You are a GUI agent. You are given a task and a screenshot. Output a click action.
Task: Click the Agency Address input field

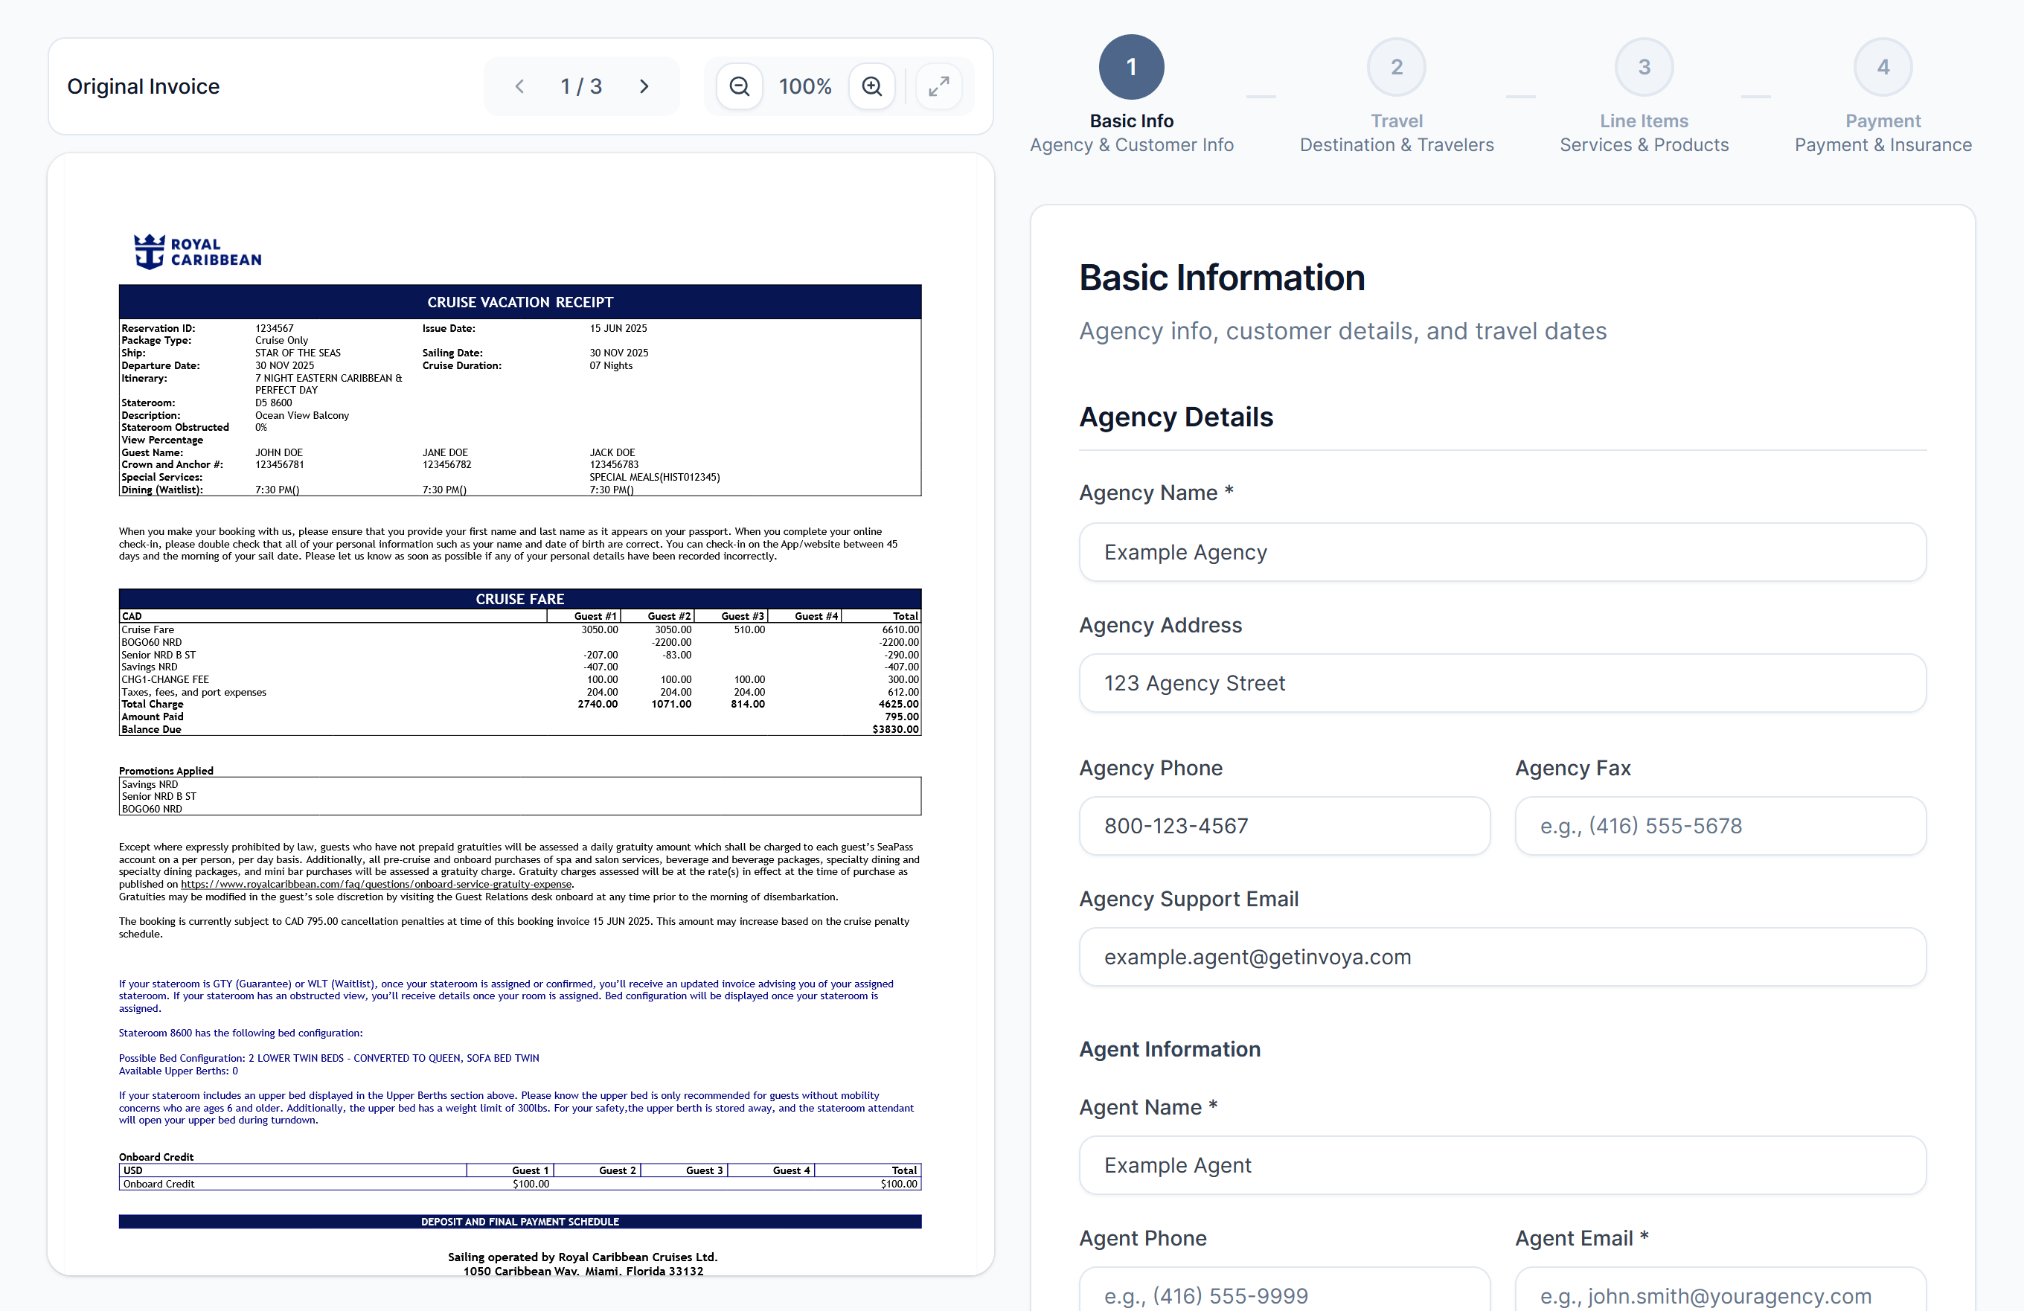coord(1502,683)
